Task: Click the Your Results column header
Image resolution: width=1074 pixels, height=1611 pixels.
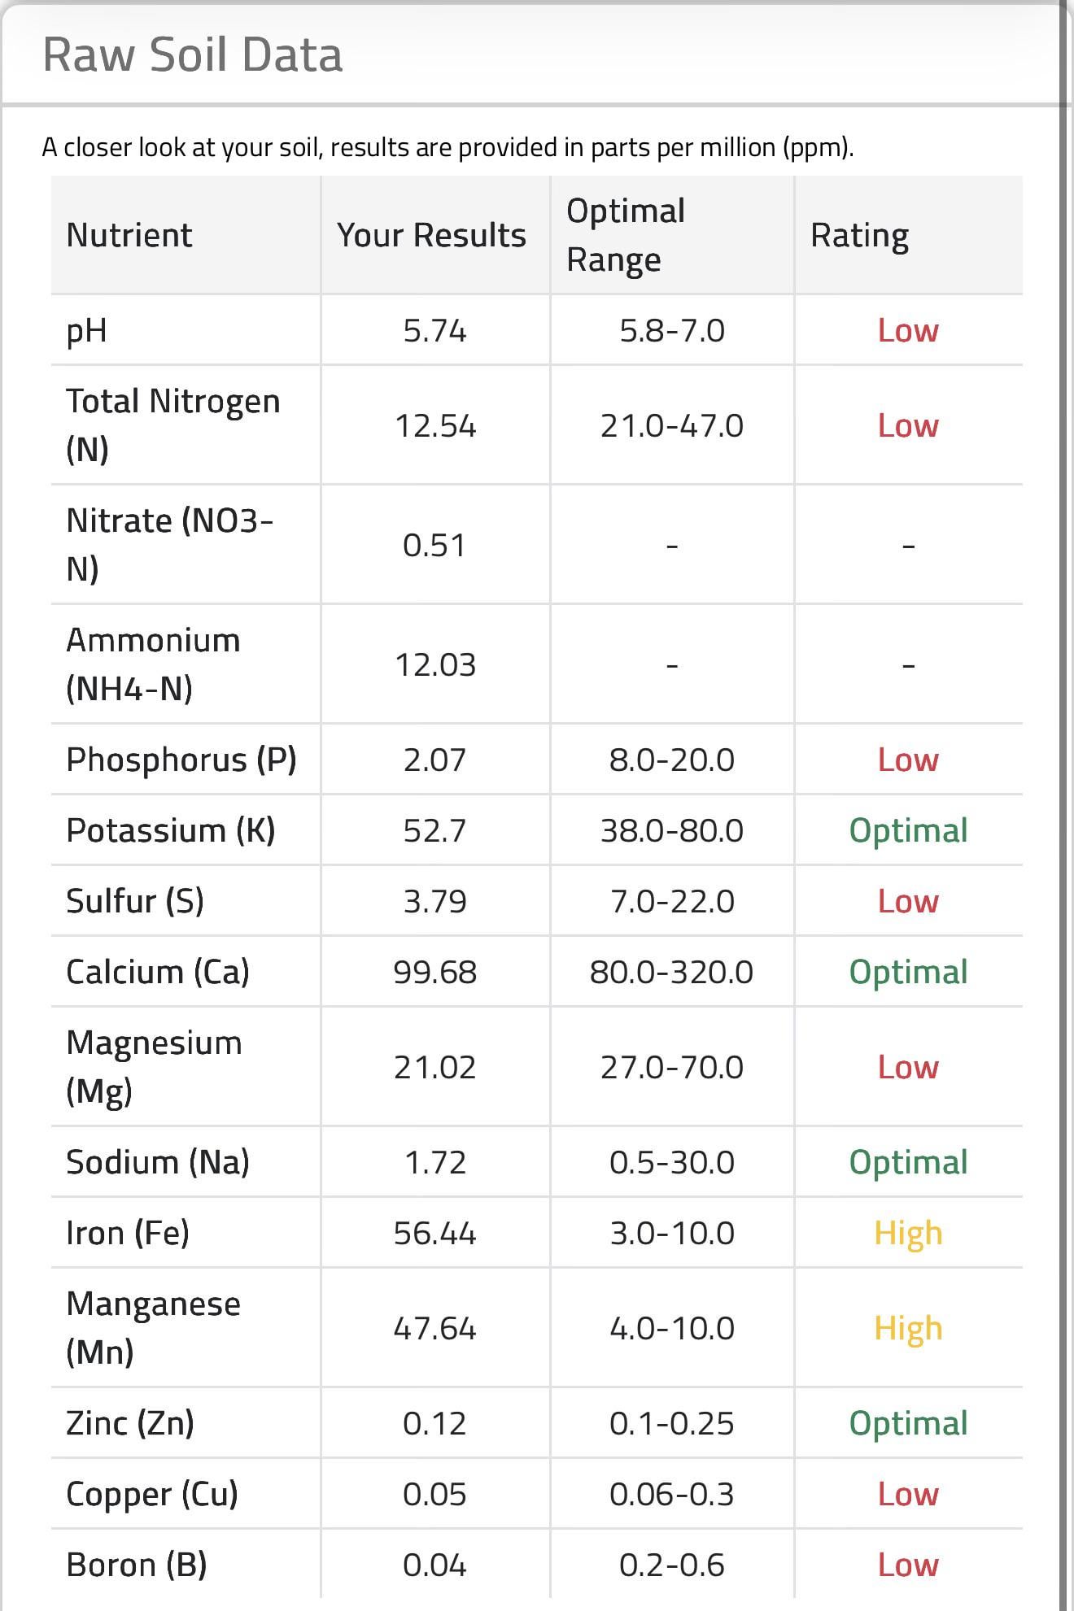Action: click(431, 235)
